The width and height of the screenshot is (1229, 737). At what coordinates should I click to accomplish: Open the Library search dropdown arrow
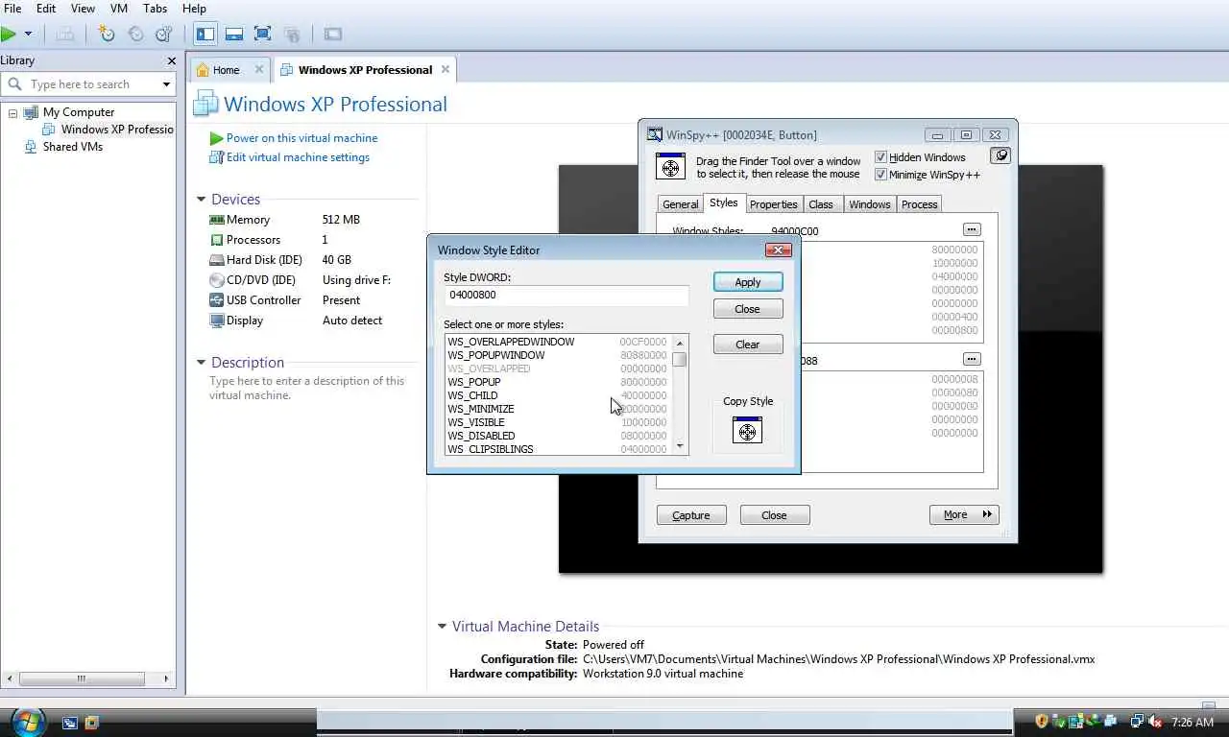(x=166, y=84)
